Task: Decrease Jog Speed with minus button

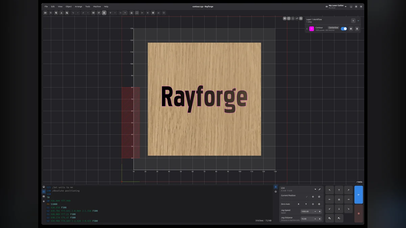Action: click(x=315, y=211)
